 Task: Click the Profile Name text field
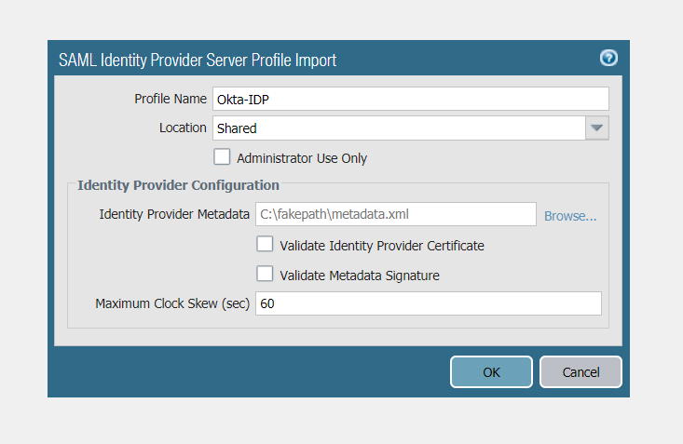pyautogui.click(x=410, y=99)
